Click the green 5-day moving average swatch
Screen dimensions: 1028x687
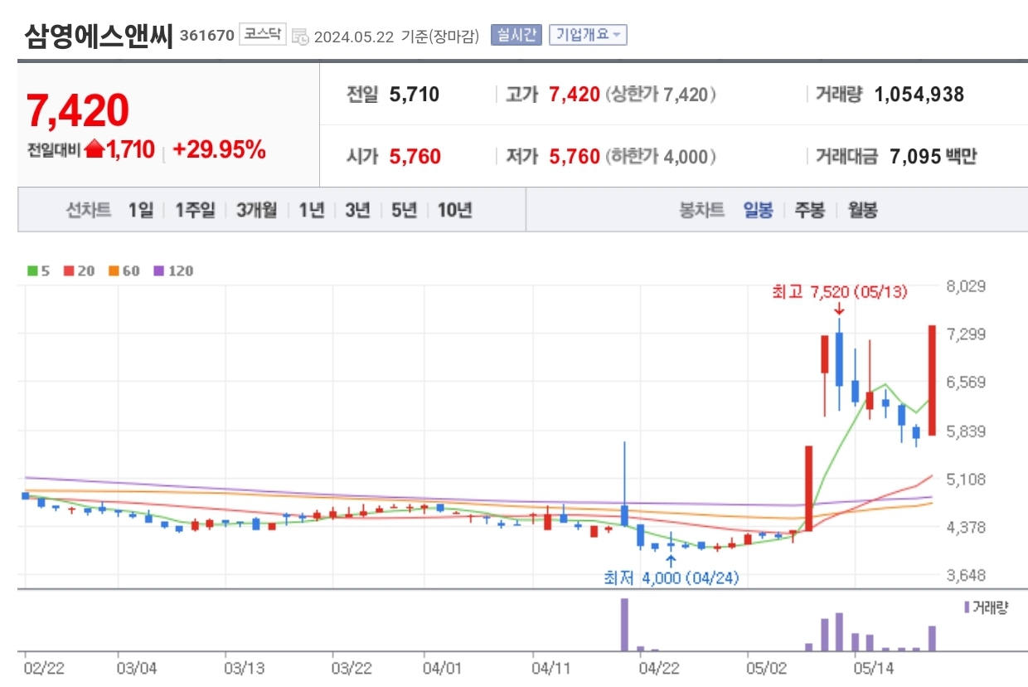coord(32,270)
